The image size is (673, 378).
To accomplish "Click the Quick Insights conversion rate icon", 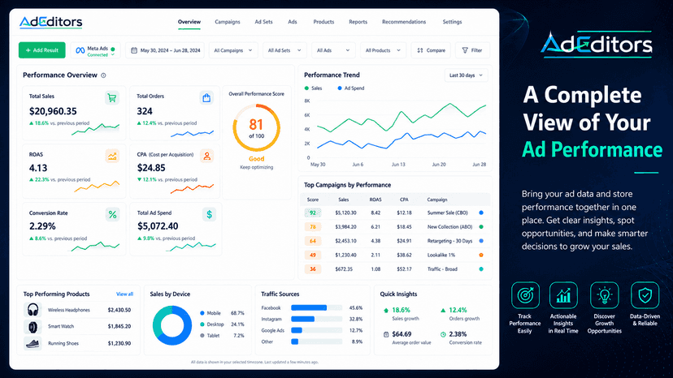I will (x=443, y=334).
